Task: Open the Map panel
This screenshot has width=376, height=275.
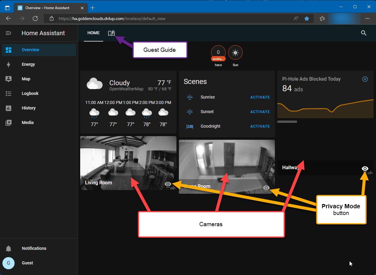Action: [x=26, y=79]
